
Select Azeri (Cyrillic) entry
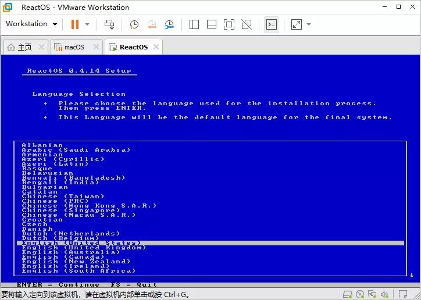(63, 159)
